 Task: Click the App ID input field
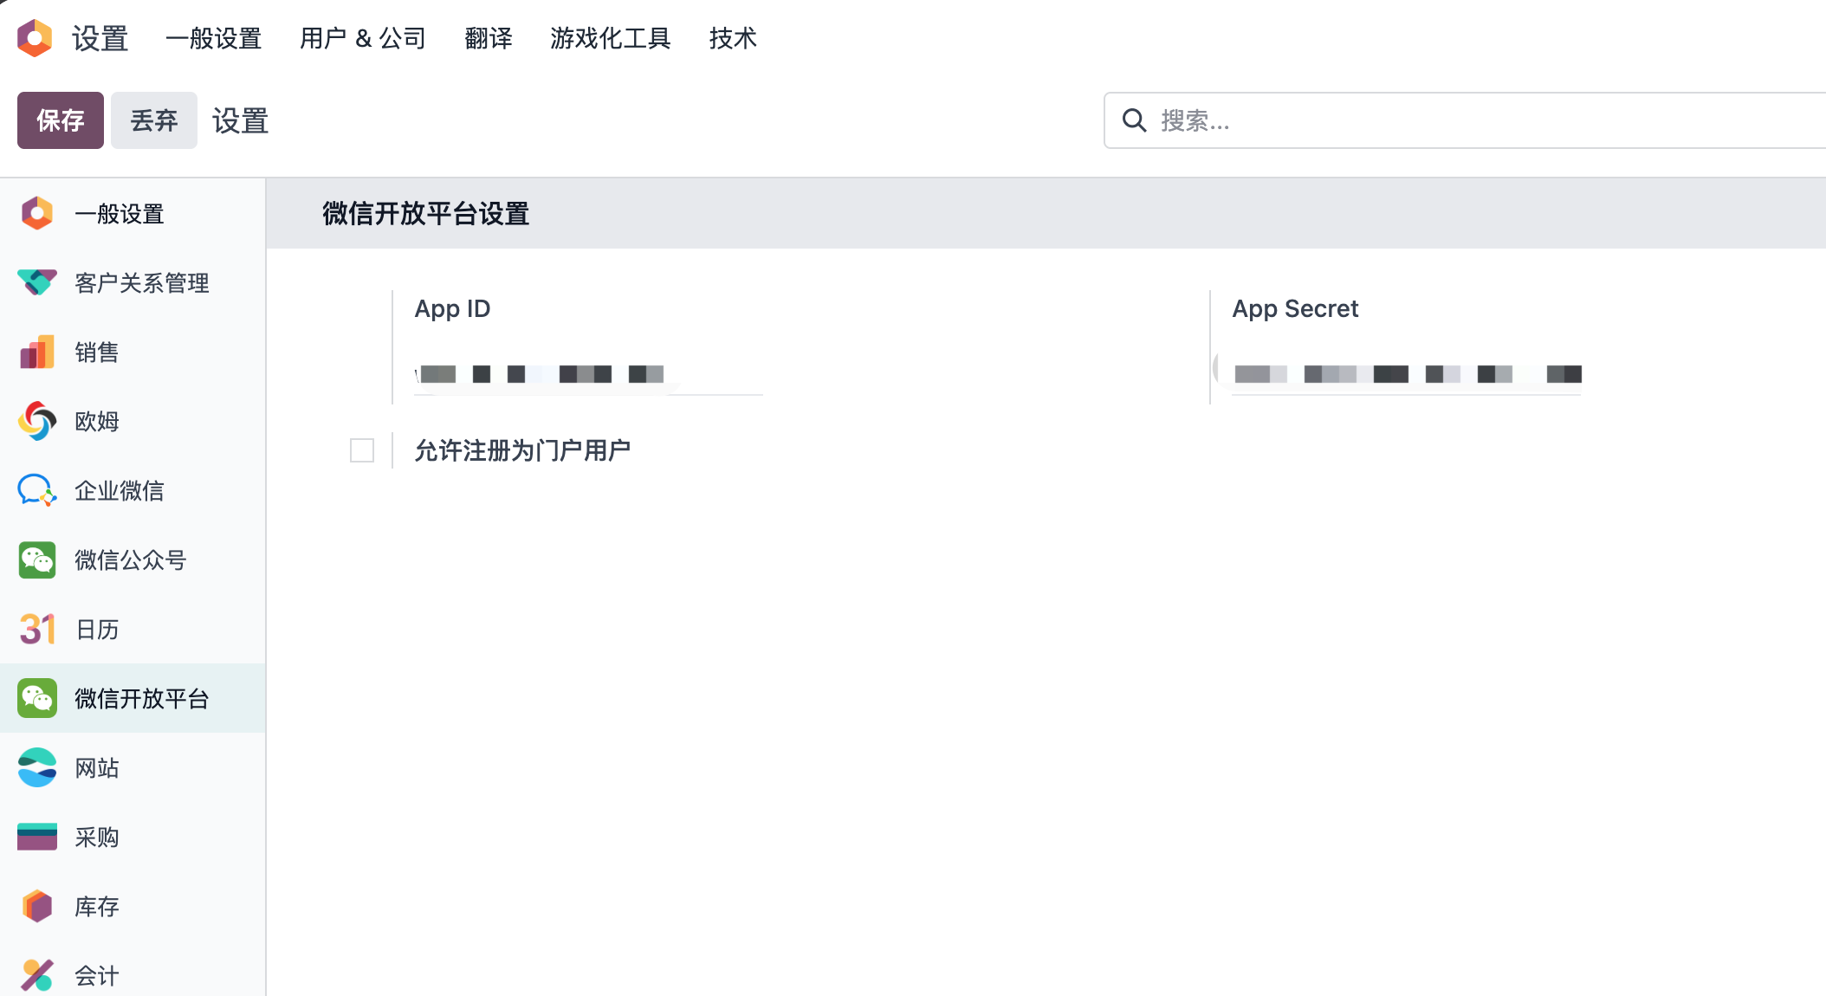click(589, 375)
